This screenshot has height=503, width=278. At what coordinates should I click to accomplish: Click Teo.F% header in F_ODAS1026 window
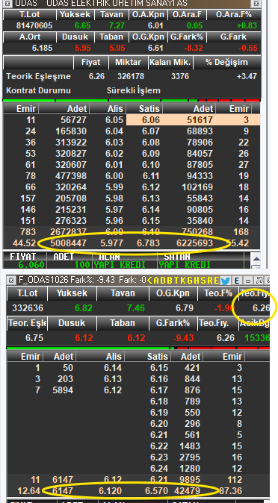218,293
